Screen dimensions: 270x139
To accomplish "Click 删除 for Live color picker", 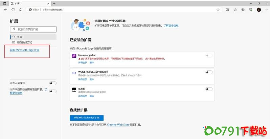I will tap(92, 63).
